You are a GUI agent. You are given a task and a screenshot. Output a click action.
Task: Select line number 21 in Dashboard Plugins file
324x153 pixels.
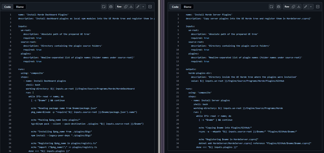point(10,92)
